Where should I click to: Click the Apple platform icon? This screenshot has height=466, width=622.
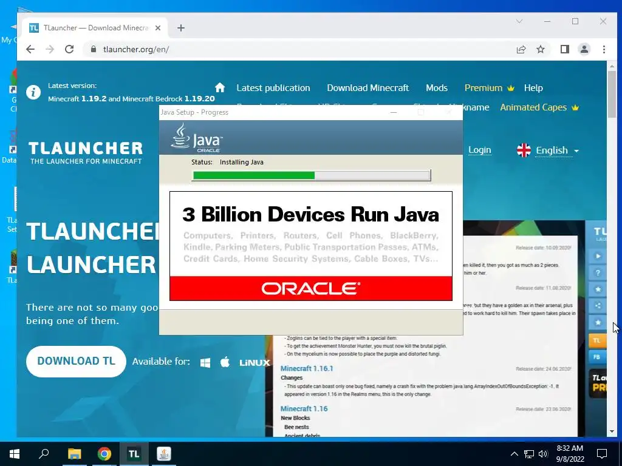click(x=225, y=362)
